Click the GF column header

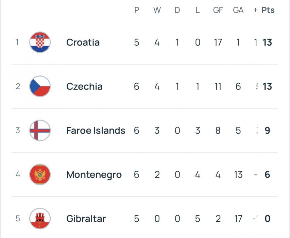click(x=218, y=10)
